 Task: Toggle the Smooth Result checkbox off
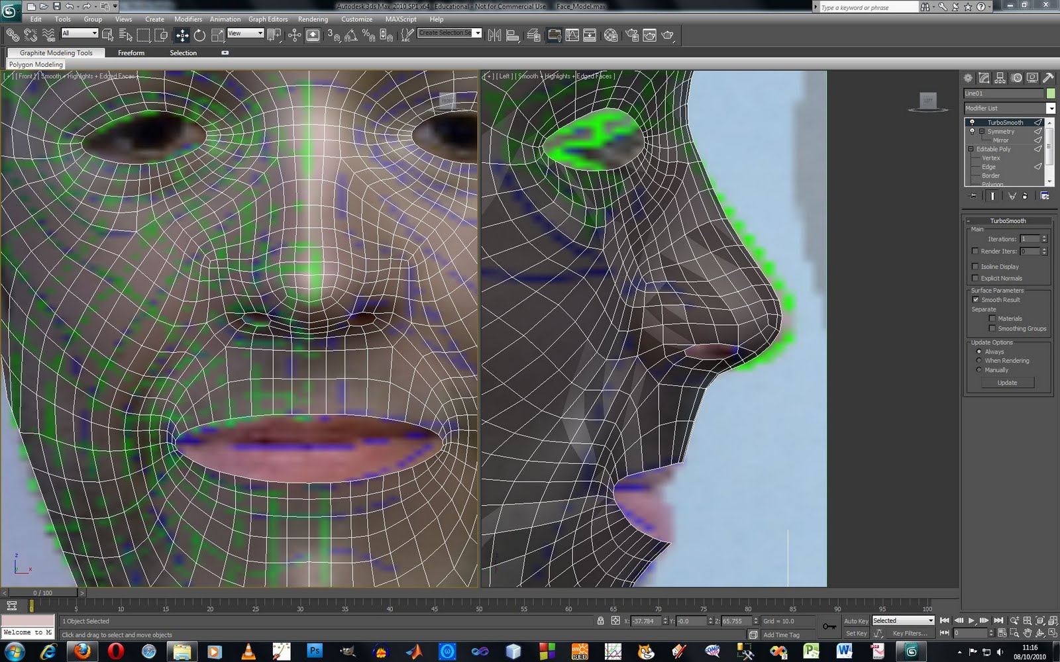point(976,299)
